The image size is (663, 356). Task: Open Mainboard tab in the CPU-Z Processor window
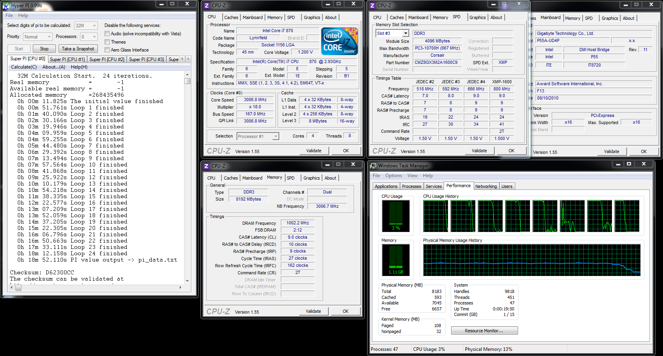click(x=253, y=17)
